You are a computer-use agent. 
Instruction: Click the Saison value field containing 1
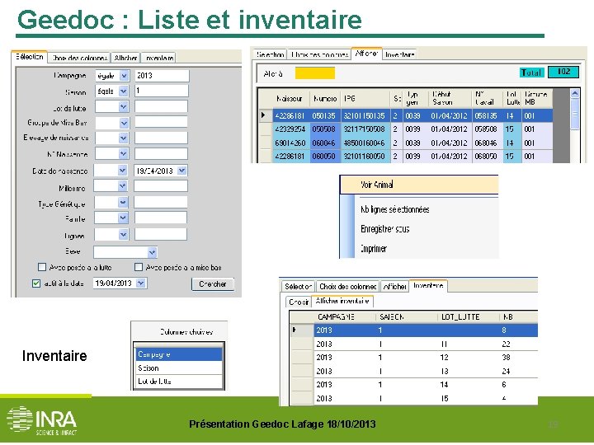pyautogui.click(x=162, y=91)
